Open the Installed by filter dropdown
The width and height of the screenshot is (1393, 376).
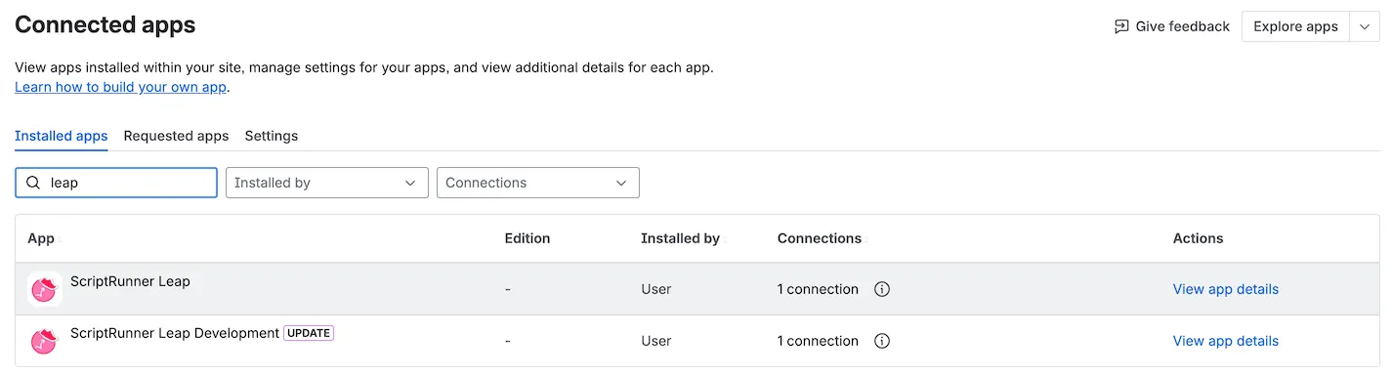tap(327, 183)
